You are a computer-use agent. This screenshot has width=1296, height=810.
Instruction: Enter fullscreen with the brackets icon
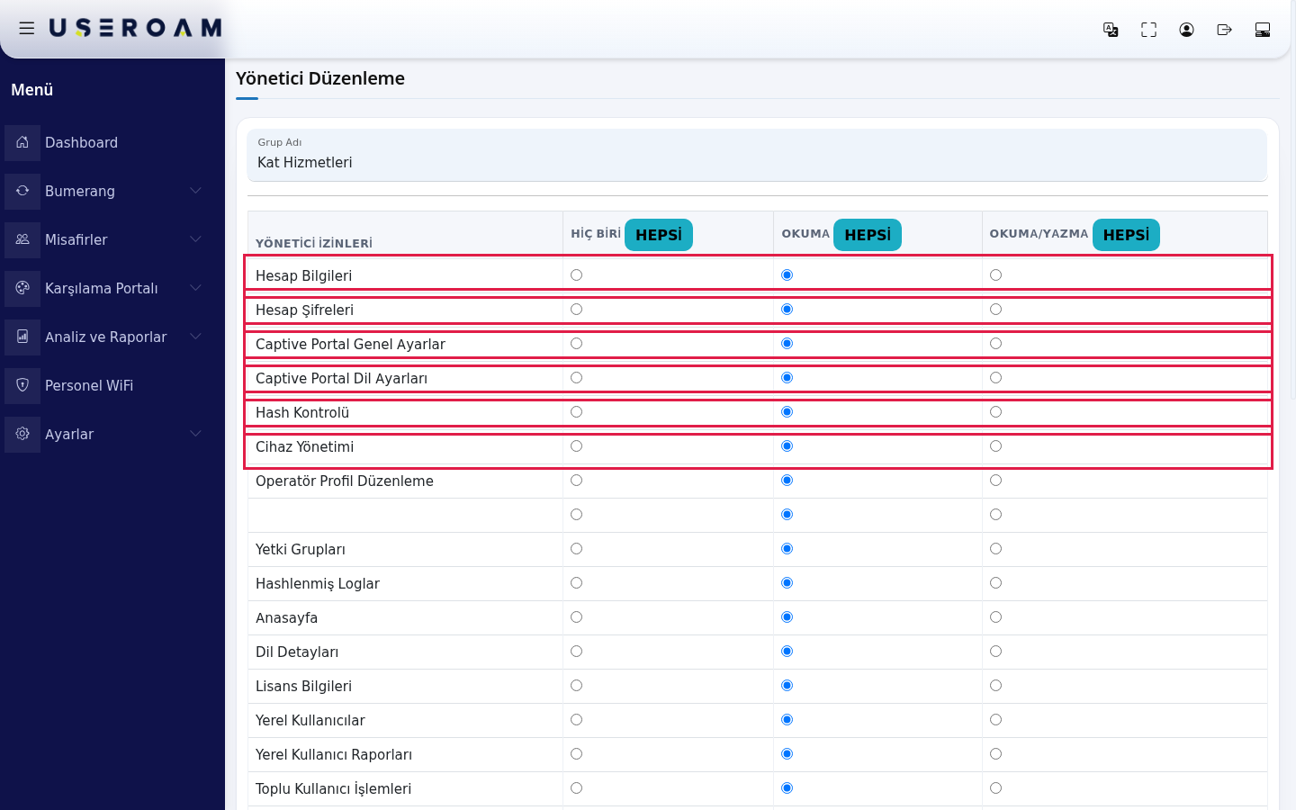tap(1148, 30)
